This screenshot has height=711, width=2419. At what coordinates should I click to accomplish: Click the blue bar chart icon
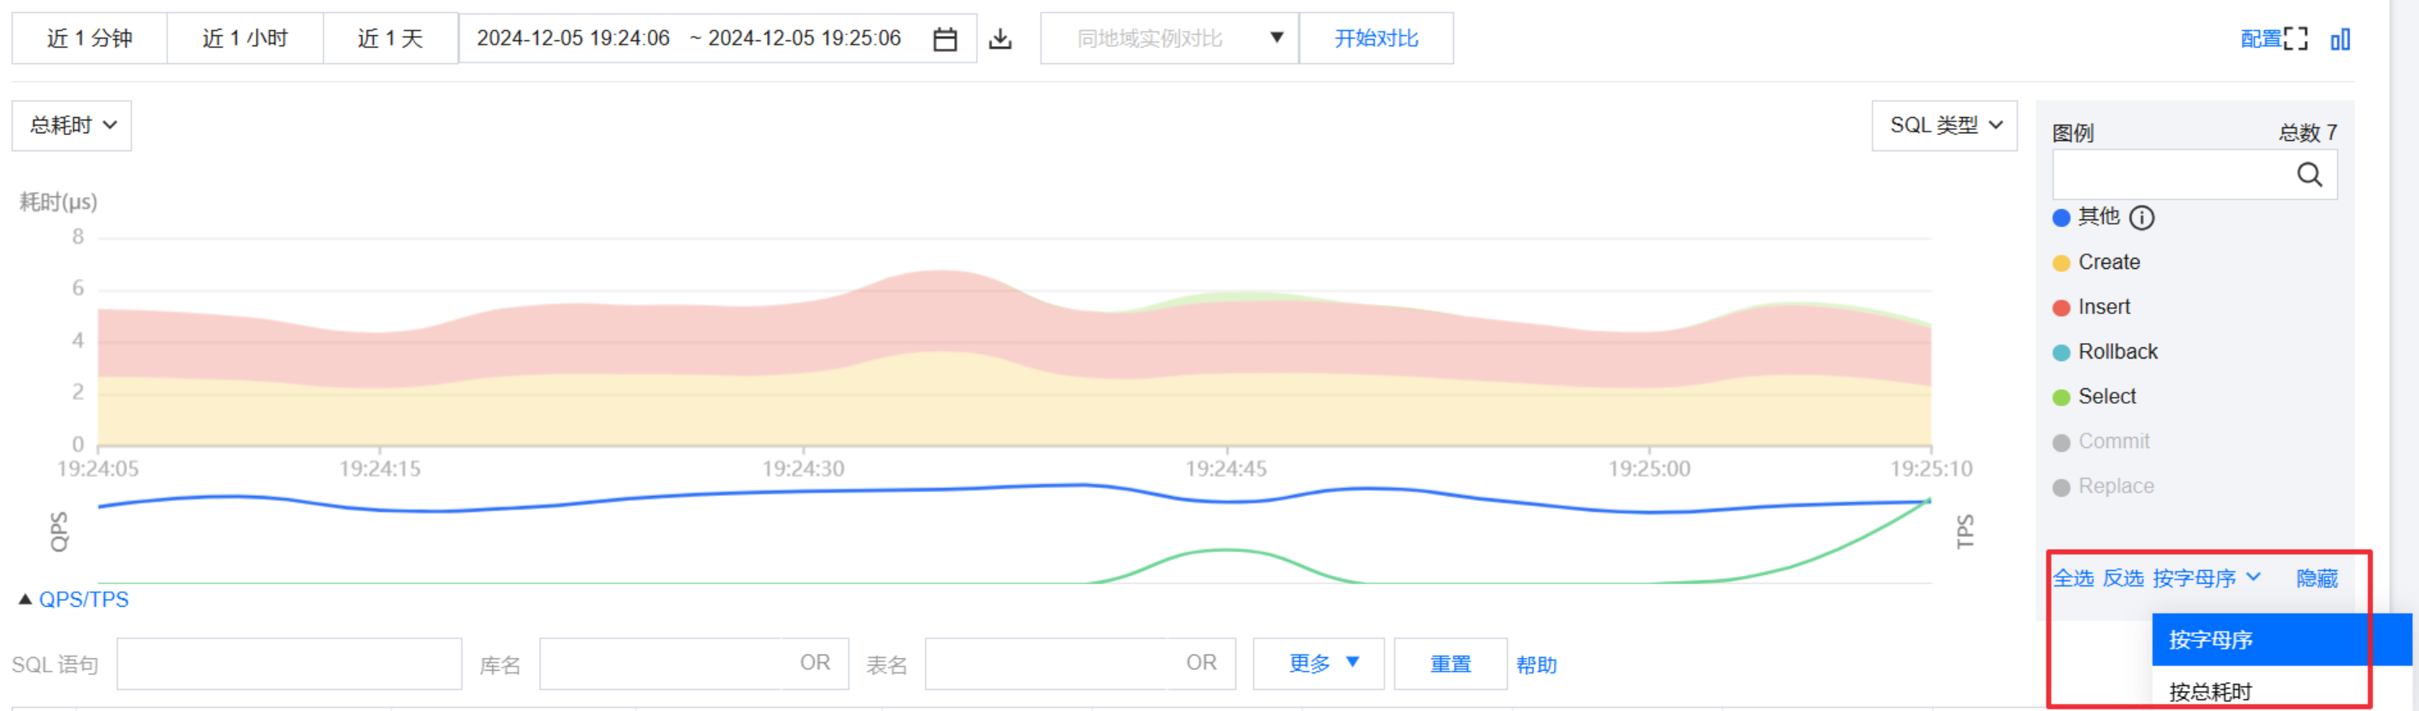(x=2340, y=39)
